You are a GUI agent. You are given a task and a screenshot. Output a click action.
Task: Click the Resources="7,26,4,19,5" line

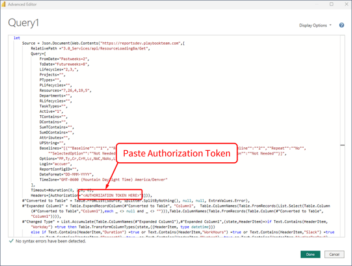coord(66,90)
